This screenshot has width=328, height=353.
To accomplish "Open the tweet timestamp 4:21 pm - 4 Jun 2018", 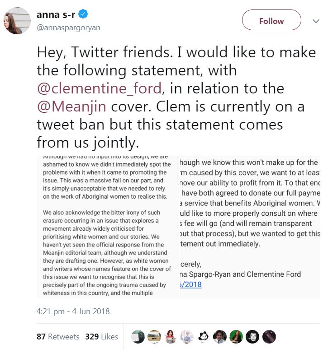I will tap(73, 311).
